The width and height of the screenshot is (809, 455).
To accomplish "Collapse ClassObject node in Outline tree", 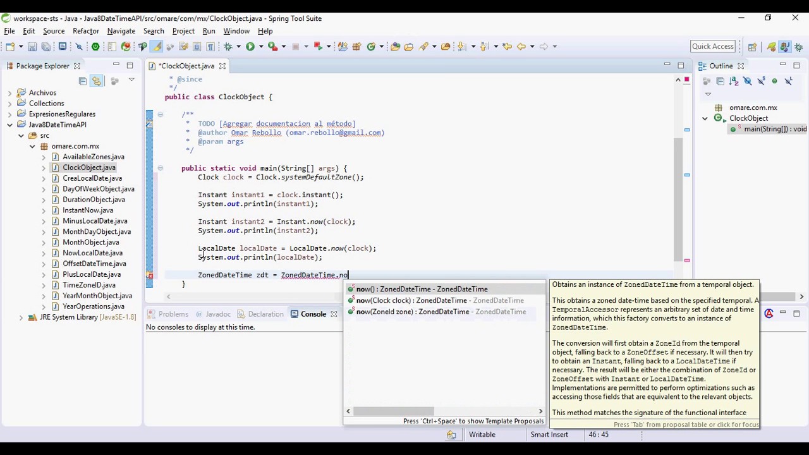I will (705, 118).
